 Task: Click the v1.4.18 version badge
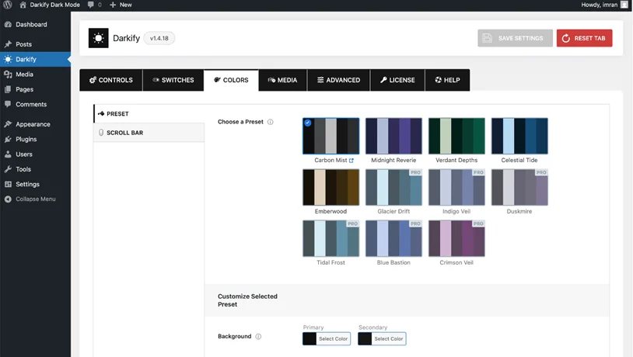[x=159, y=38]
